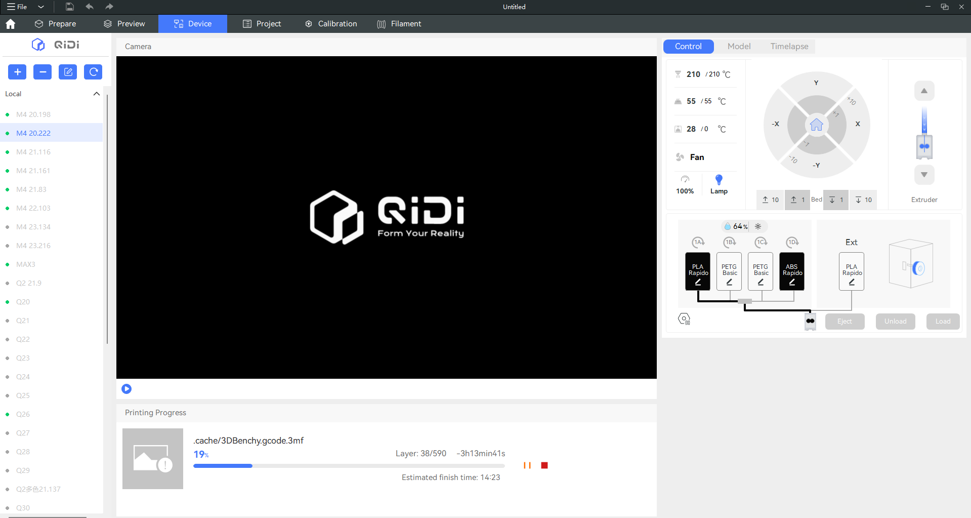Open the File menu dropdown arrow
Viewport: 971px width, 518px height.
coord(41,7)
